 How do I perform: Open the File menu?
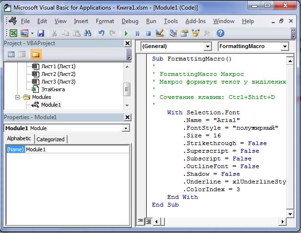(x=25, y=21)
